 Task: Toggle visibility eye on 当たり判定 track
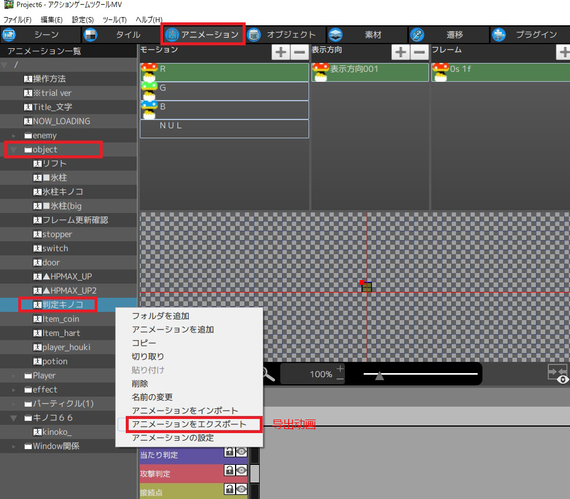[x=241, y=452]
